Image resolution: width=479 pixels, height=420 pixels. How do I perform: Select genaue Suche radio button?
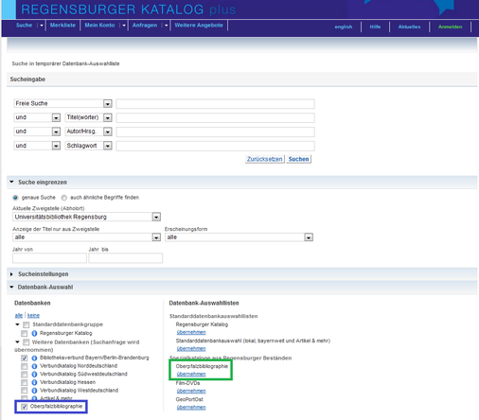(x=15, y=198)
